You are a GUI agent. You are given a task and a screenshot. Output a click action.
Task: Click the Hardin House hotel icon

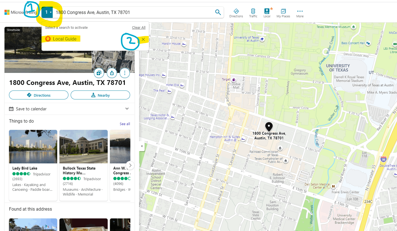184,44
